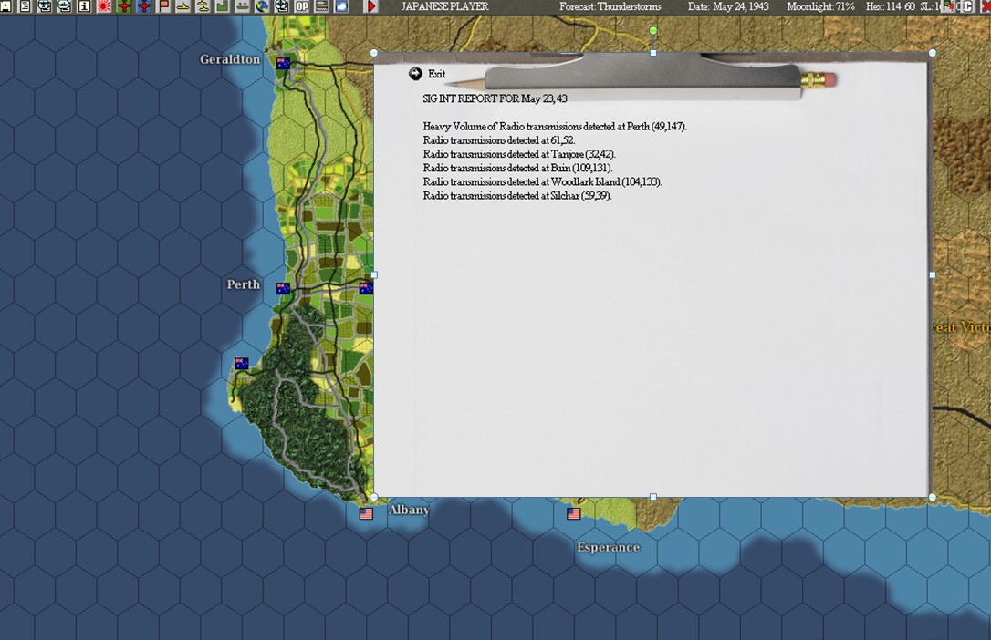The height and width of the screenshot is (640, 991).
Task: Open the globe strategic map icon
Action: pyautogui.click(x=264, y=6)
